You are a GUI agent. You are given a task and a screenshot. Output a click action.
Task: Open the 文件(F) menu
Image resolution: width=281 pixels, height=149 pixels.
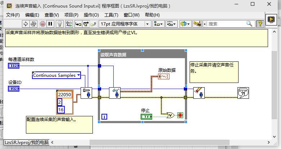click(x=13, y=15)
